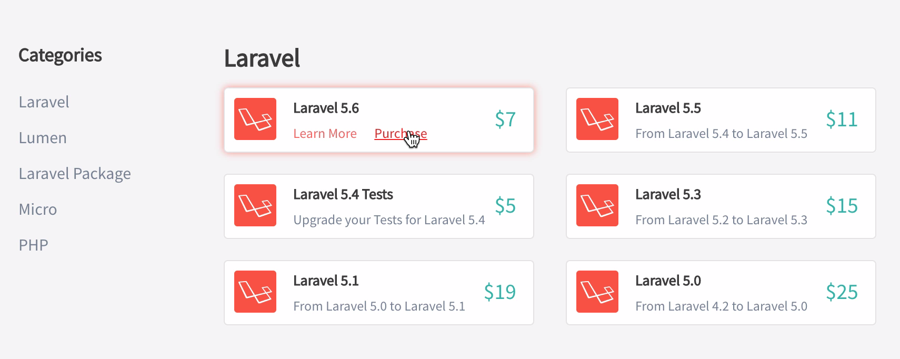Click the Laravel 5.1 logo icon
900x359 pixels.
coord(255,292)
